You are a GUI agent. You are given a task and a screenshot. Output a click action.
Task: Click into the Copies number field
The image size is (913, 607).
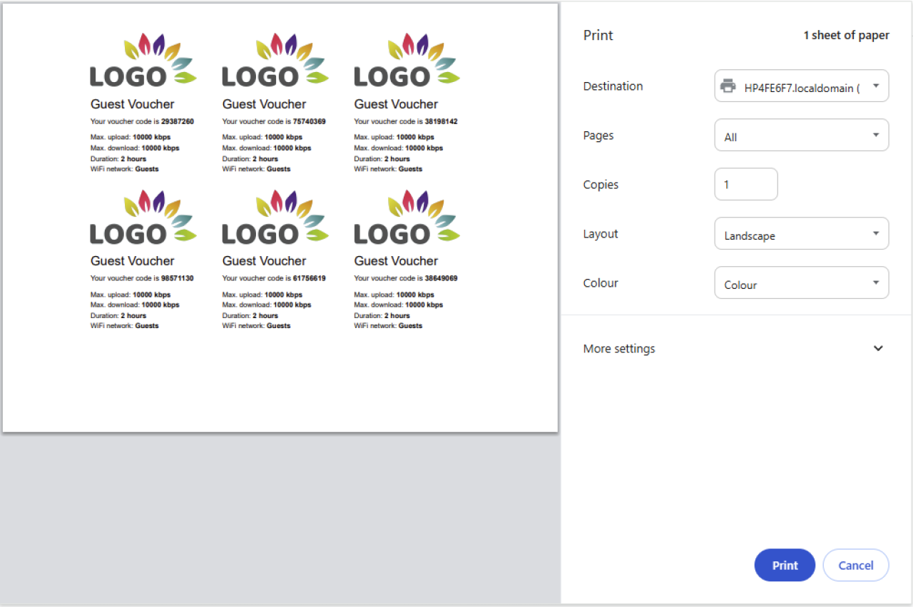(745, 185)
